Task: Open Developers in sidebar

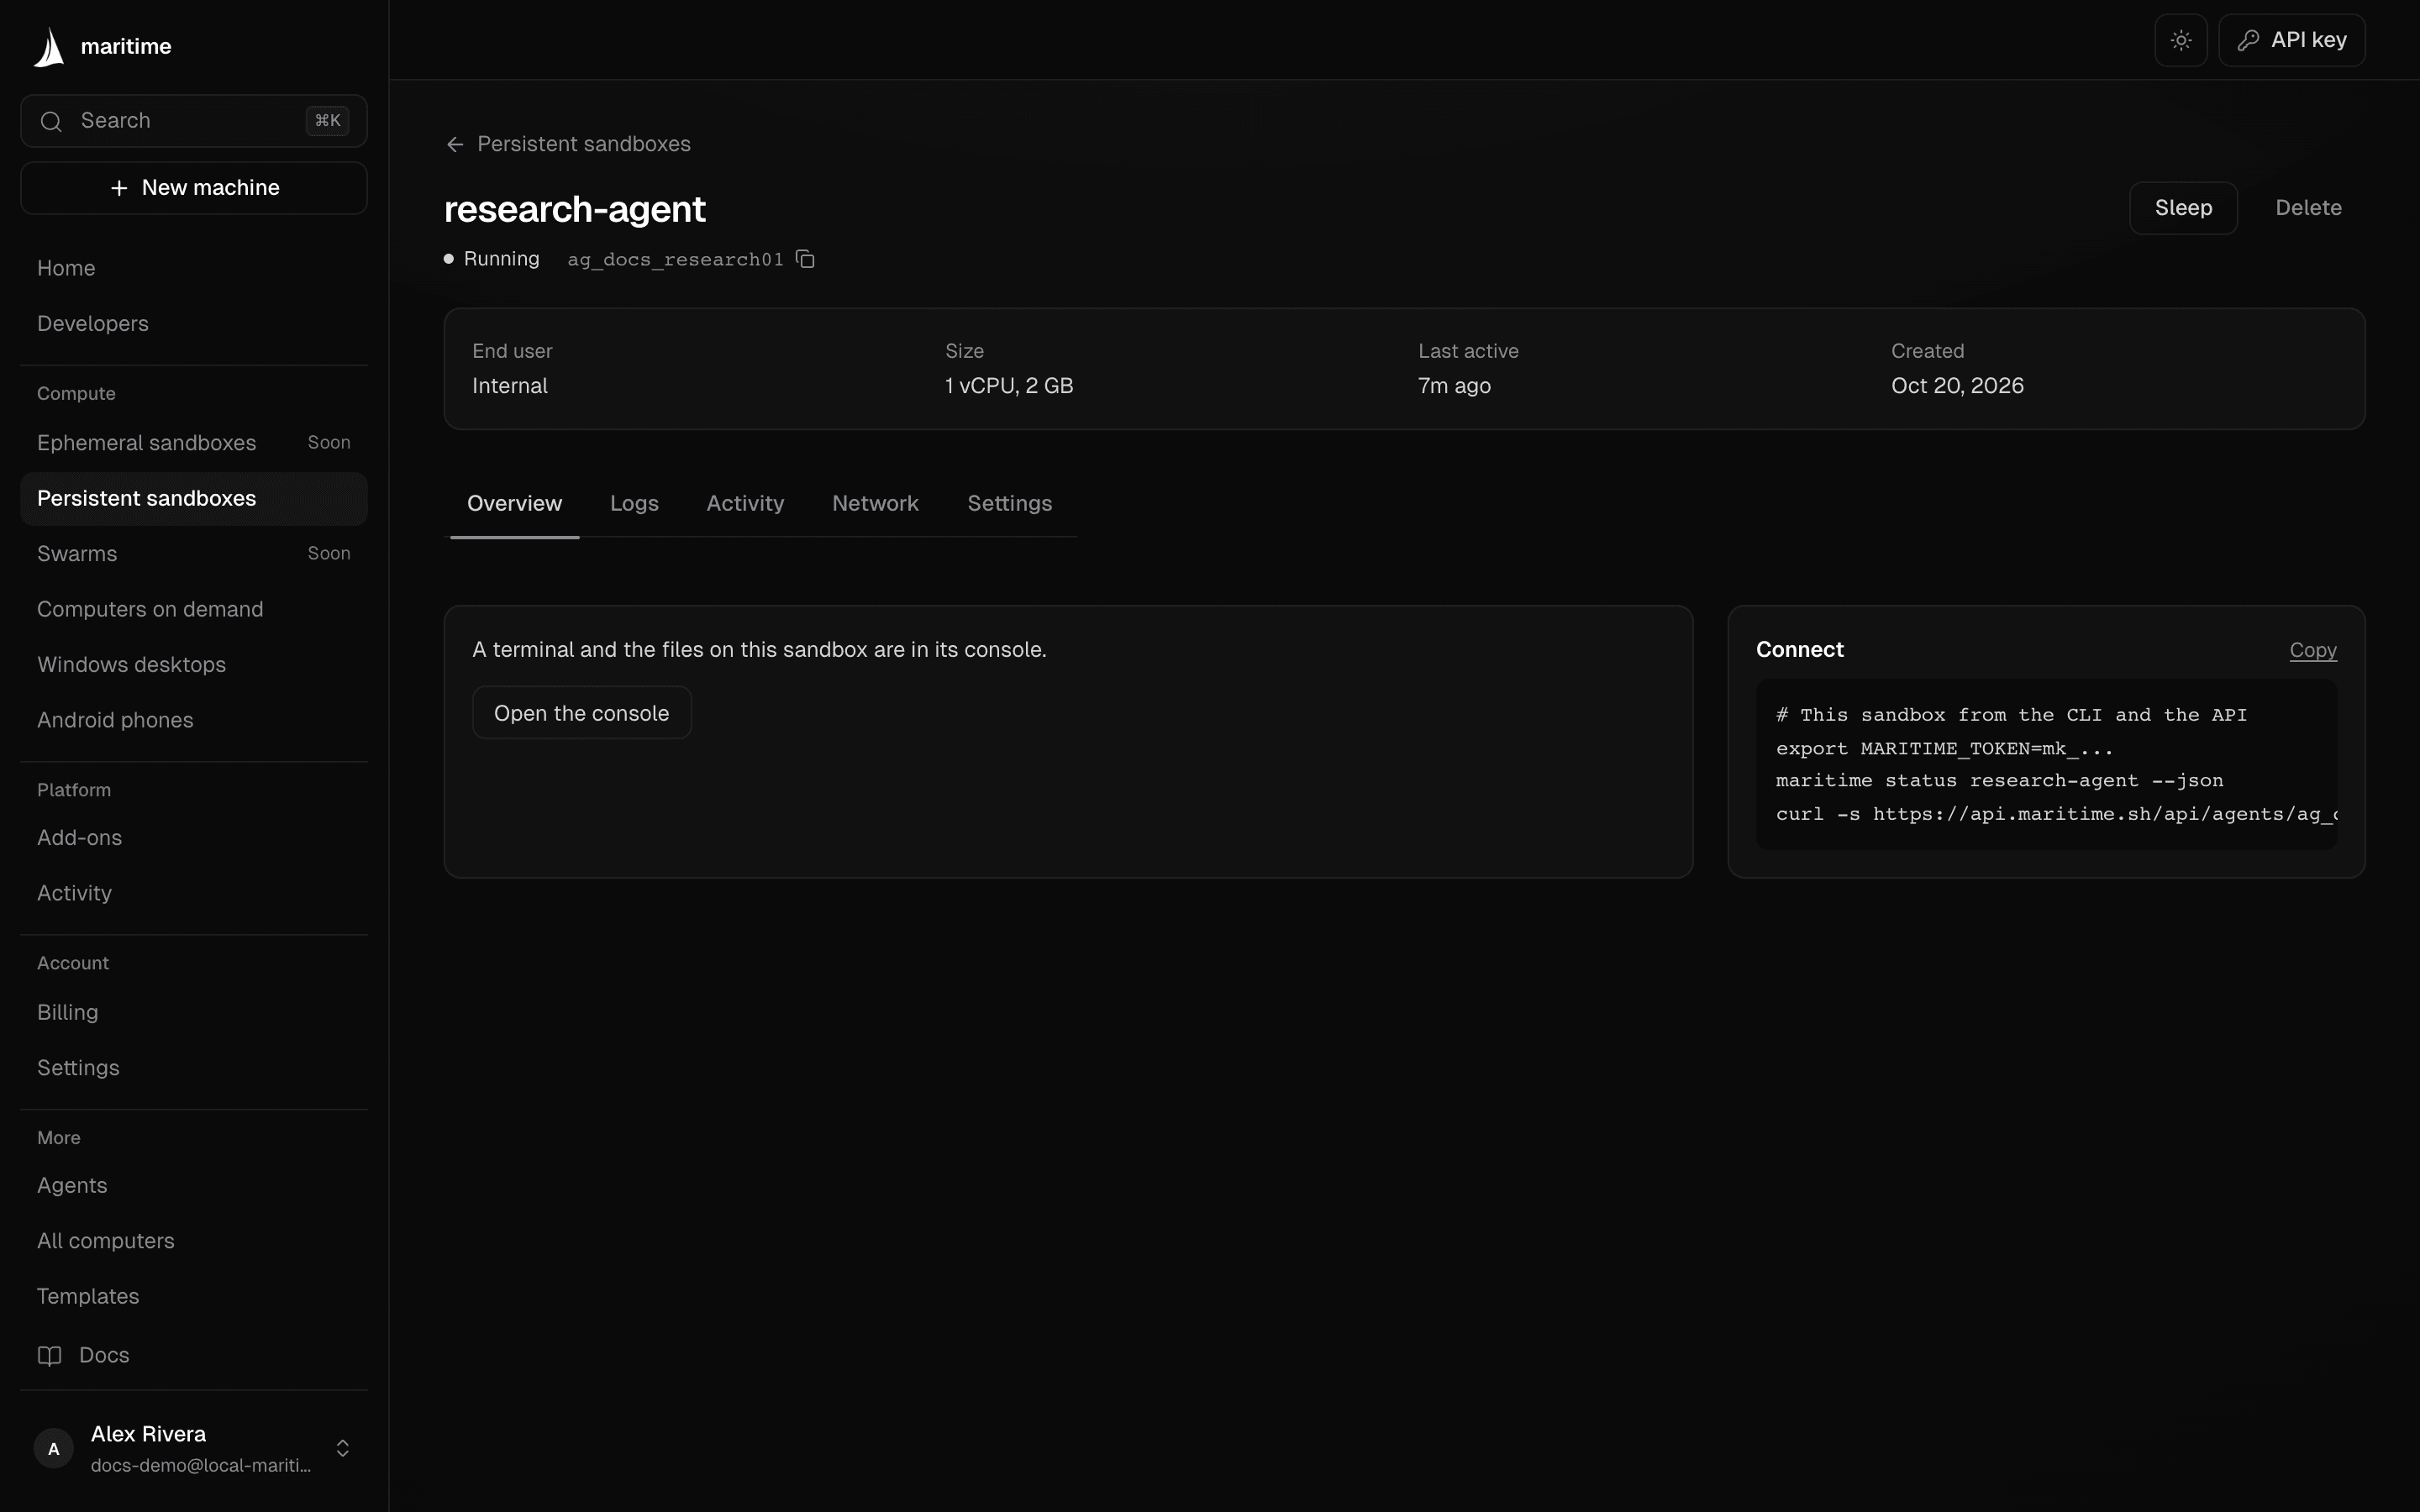Action: 194,324
